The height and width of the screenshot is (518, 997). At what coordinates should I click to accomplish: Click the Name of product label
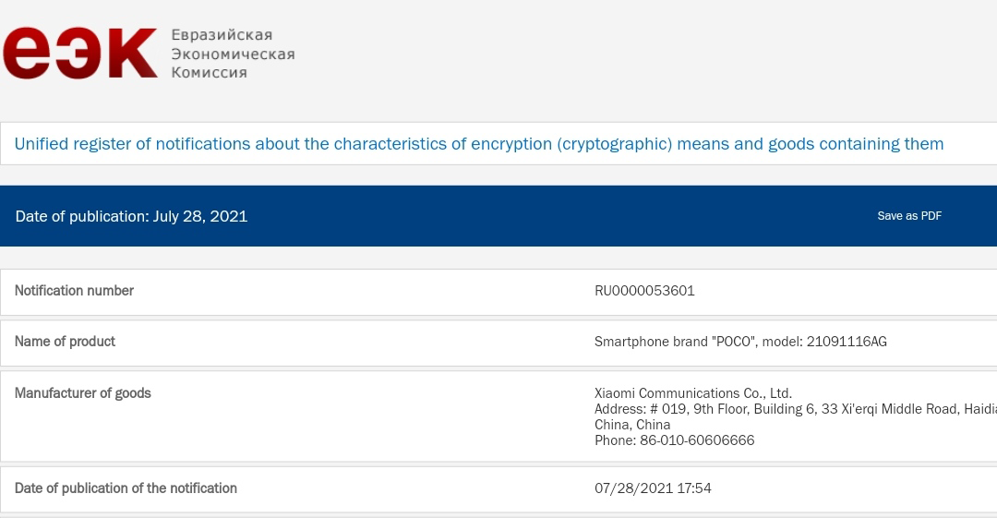coord(65,342)
